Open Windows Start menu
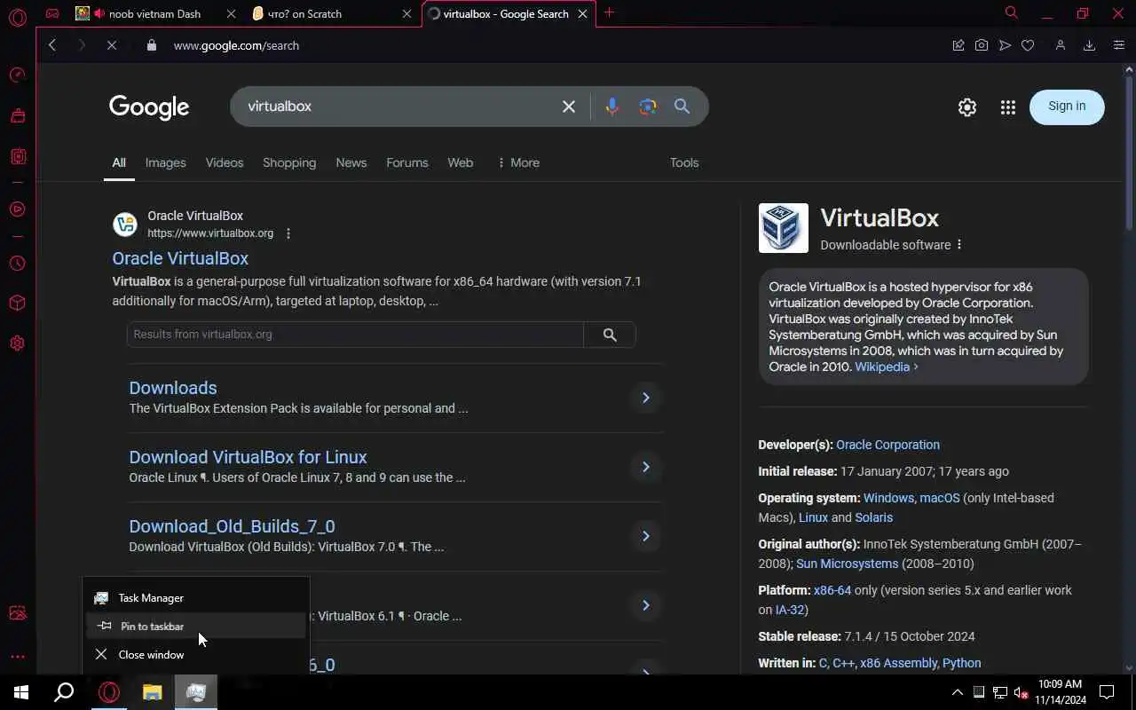The height and width of the screenshot is (710, 1136). click(21, 692)
